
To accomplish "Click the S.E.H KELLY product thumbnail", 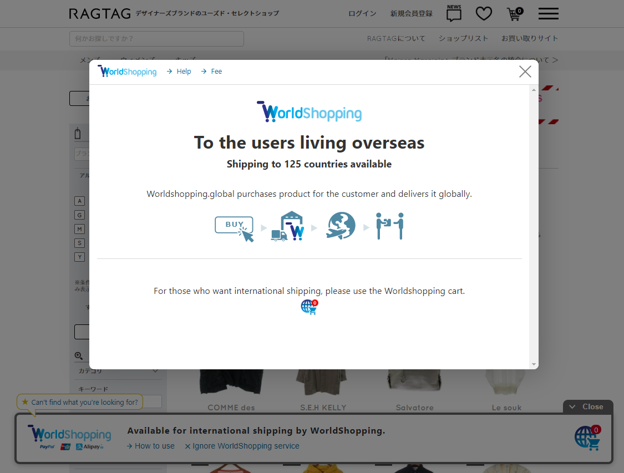I will coord(323,382).
